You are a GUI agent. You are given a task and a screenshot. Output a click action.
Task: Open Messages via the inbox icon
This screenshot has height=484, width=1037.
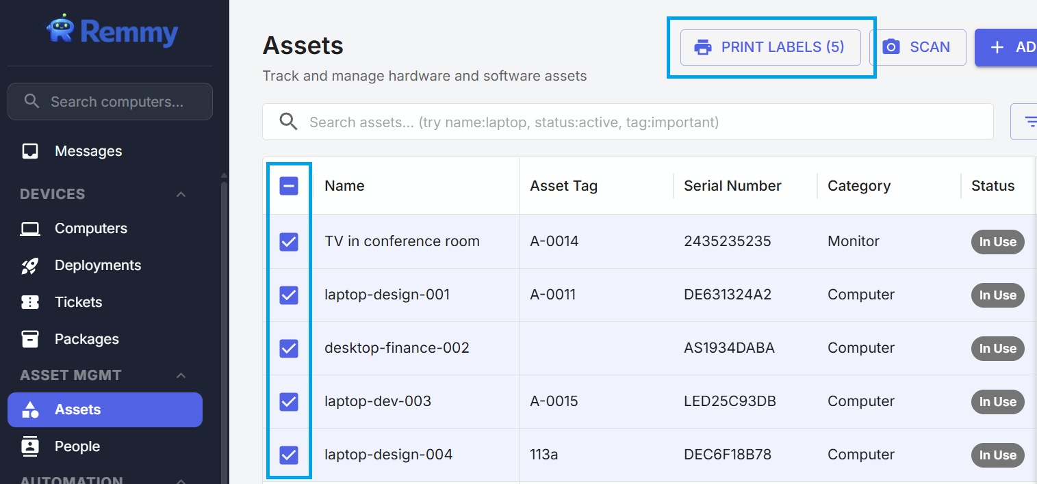(x=30, y=151)
